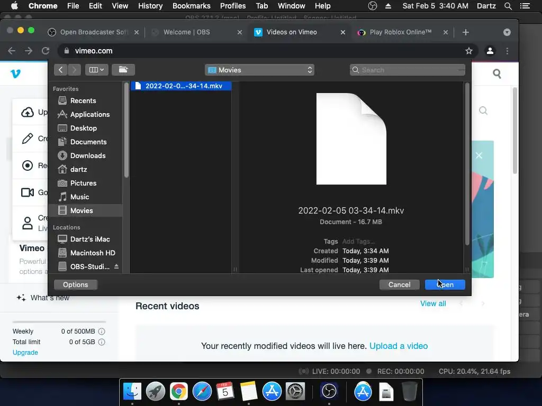Select Recents in Favorites sidebar
This screenshot has height=406, width=542.
click(x=83, y=100)
